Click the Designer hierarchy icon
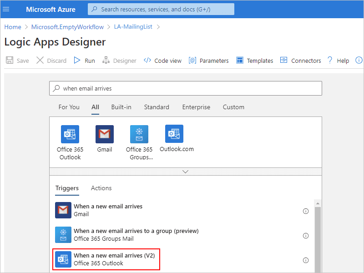 click(106, 61)
